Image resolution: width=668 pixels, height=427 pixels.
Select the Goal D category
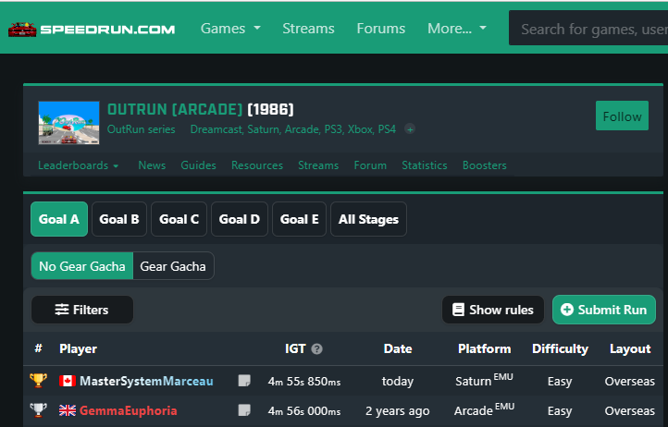click(240, 219)
